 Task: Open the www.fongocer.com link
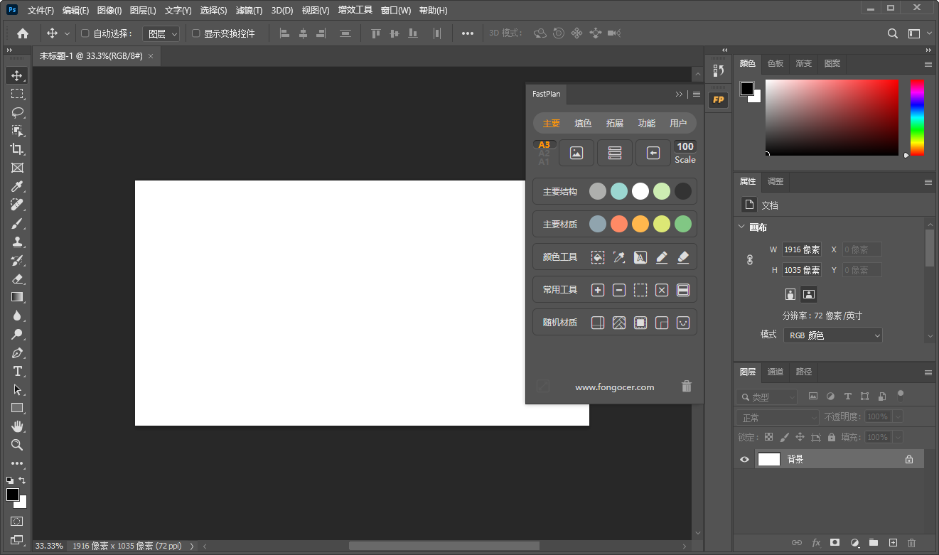point(614,387)
